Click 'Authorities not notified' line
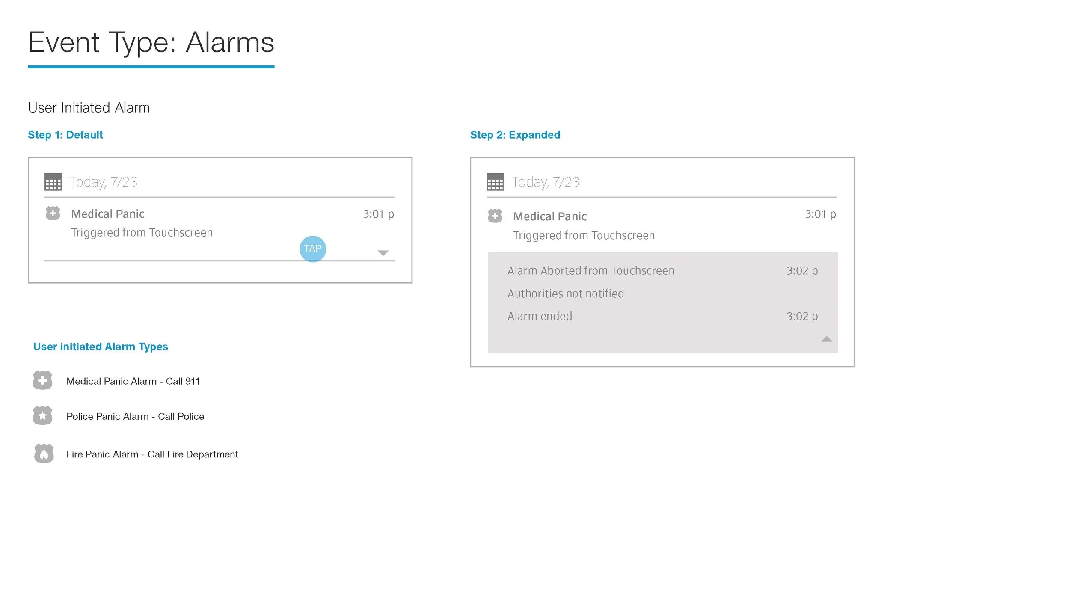Viewport: 1068px width, 605px height. tap(565, 294)
